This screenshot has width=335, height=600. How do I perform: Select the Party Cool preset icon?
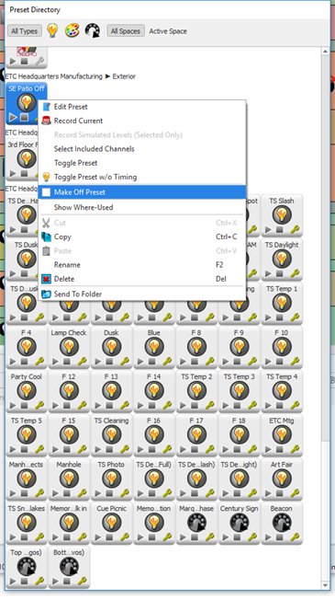pyautogui.click(x=27, y=391)
